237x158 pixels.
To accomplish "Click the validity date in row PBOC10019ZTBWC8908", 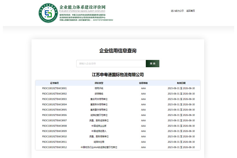I will click(181, 126).
